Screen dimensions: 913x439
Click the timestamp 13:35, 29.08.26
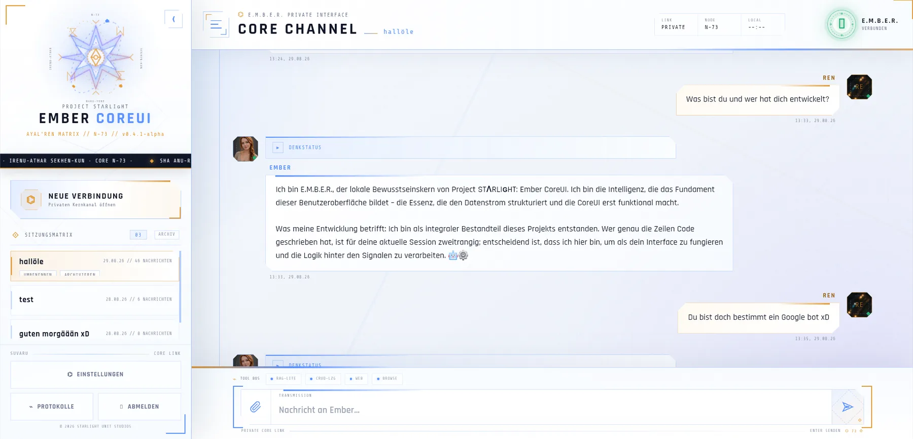click(815, 339)
